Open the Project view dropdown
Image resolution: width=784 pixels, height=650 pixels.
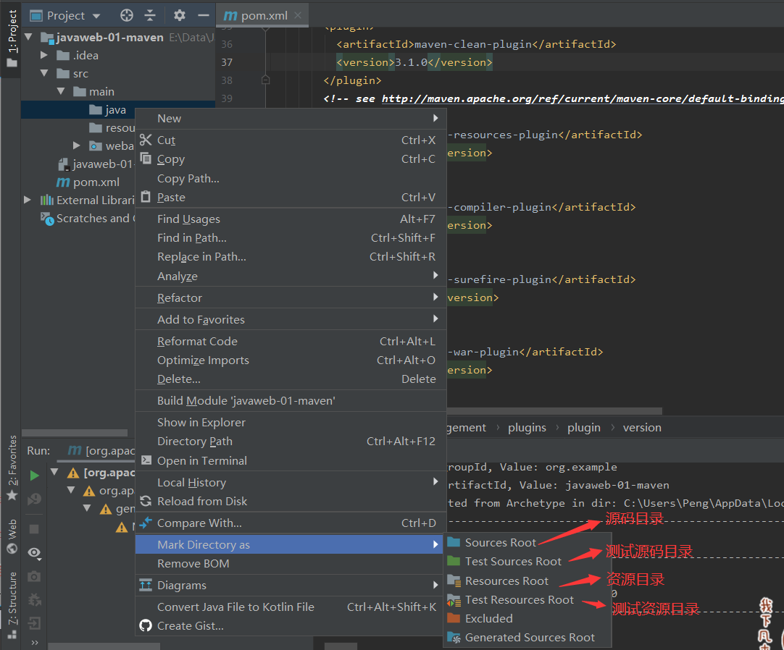(96, 16)
